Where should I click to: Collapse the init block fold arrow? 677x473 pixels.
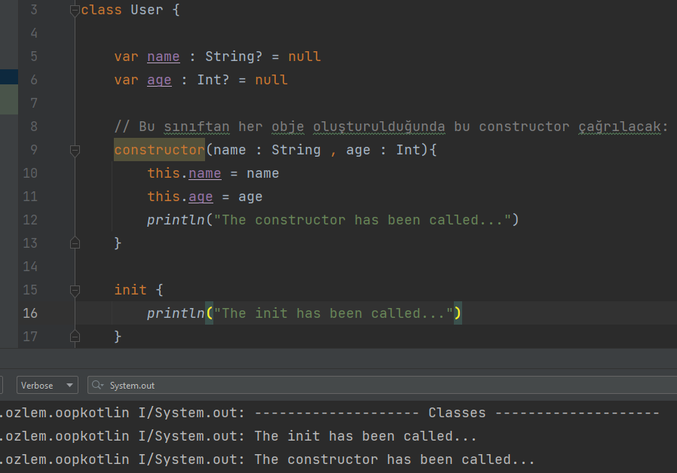(74, 289)
